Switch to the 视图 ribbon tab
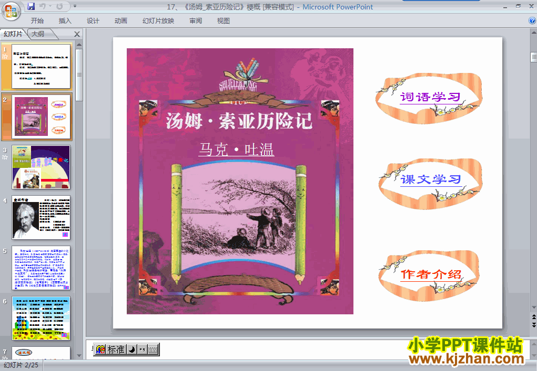The width and height of the screenshot is (537, 371). [224, 21]
